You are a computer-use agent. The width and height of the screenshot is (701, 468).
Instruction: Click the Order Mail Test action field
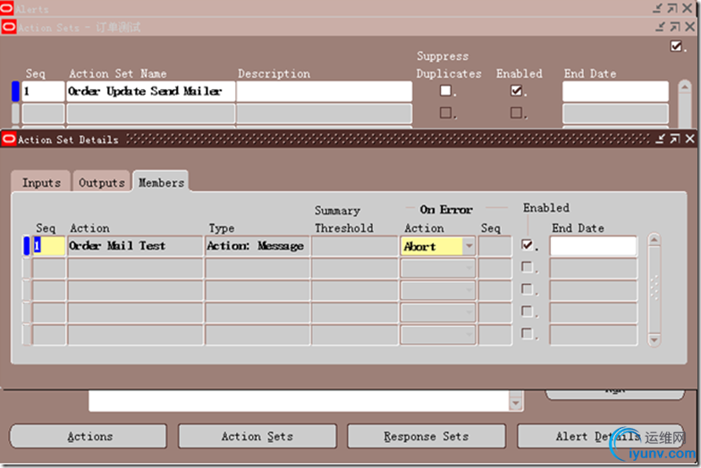(135, 247)
